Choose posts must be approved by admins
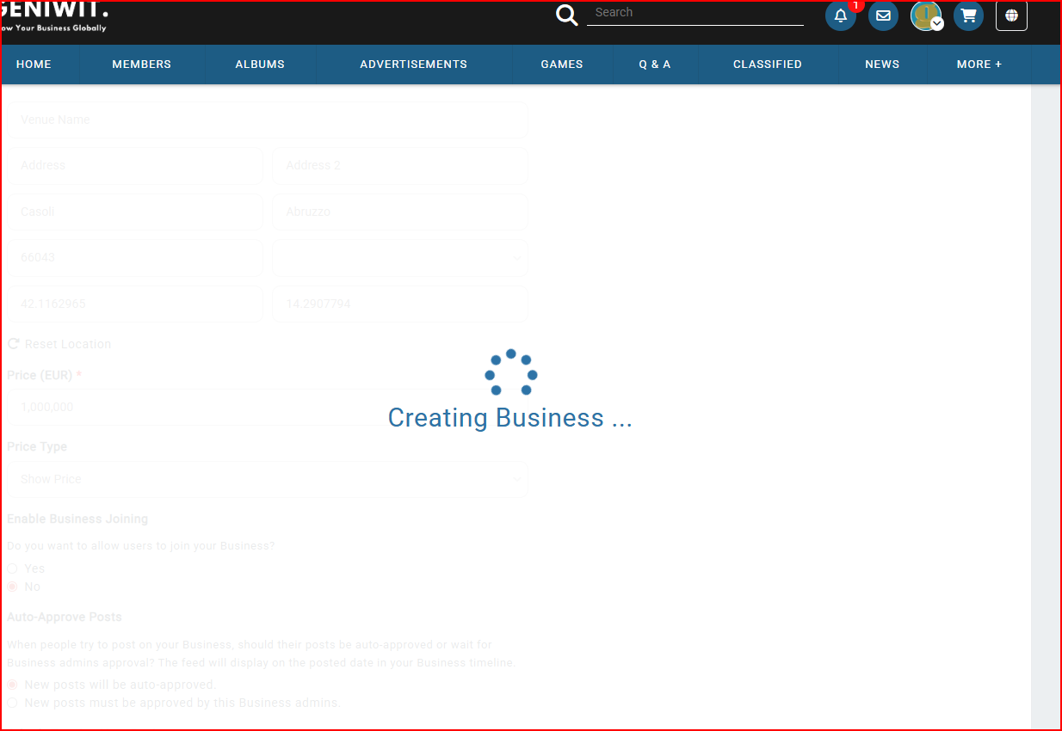The width and height of the screenshot is (1062, 731). [13, 703]
